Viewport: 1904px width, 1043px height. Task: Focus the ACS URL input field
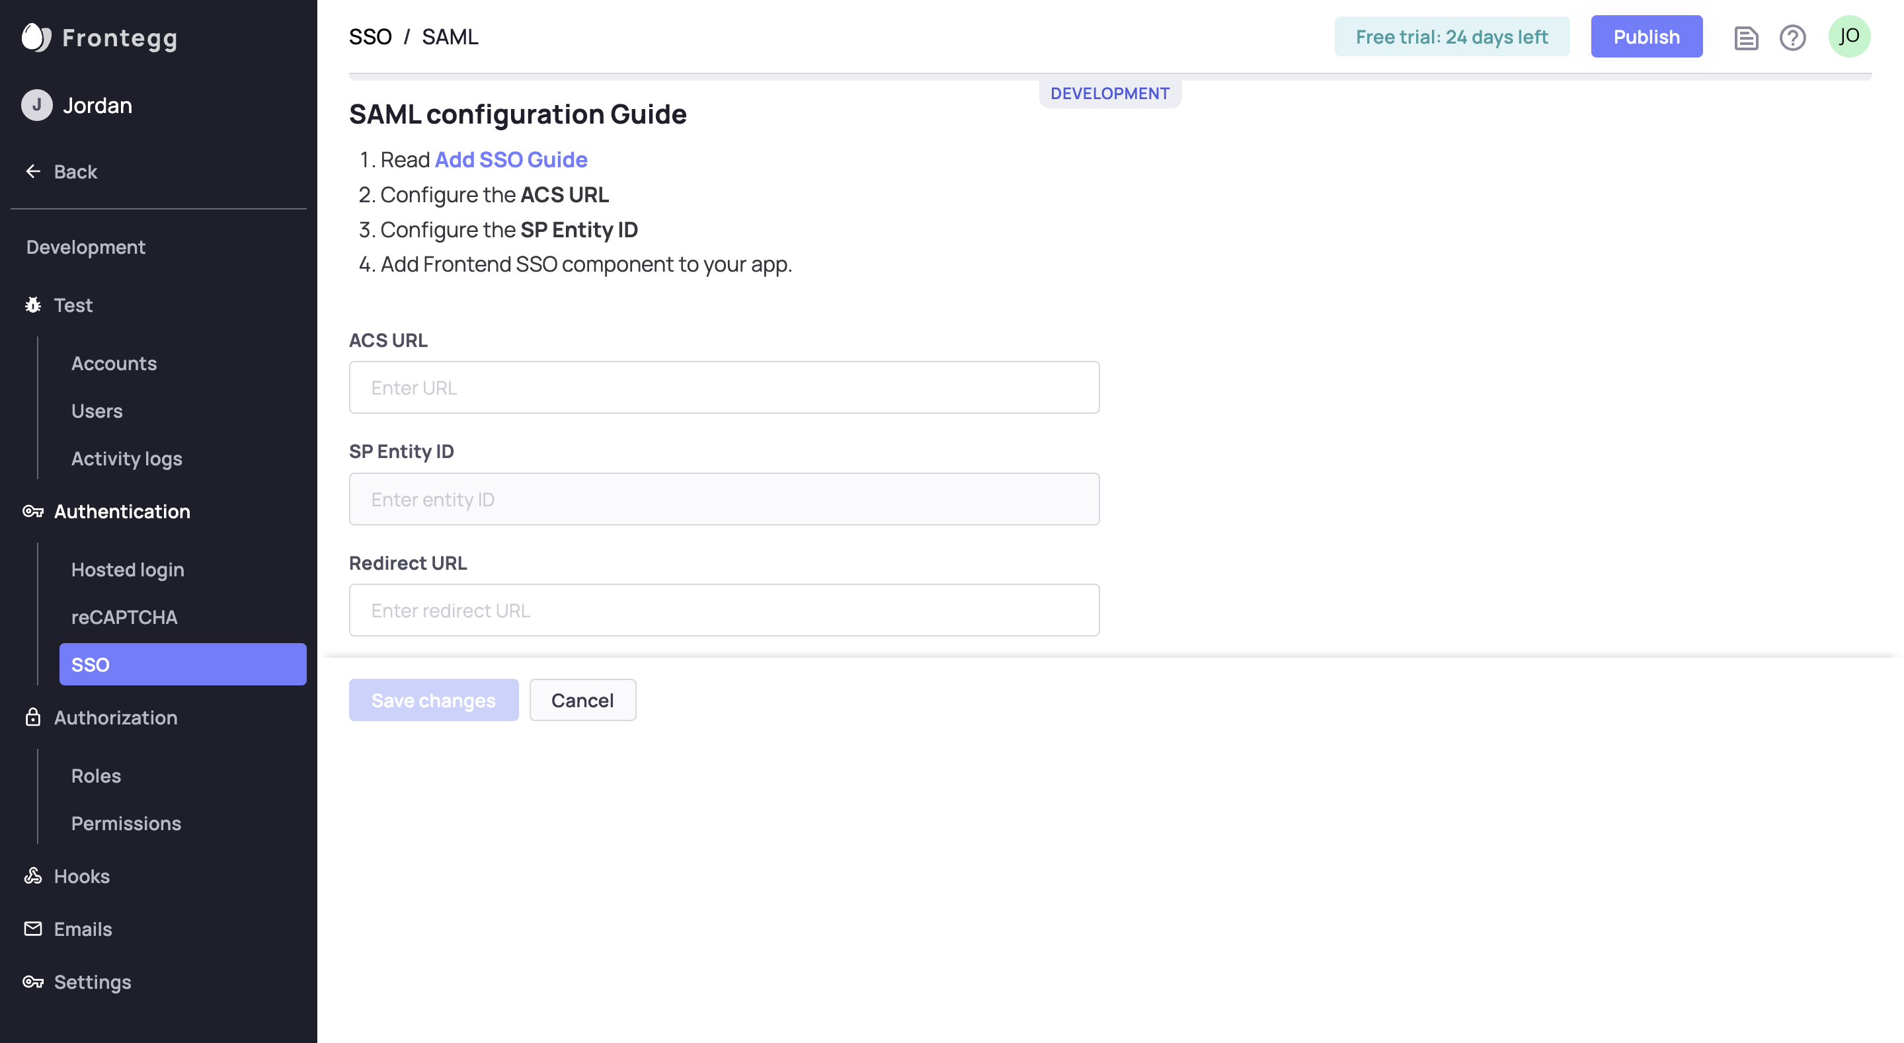pyautogui.click(x=724, y=387)
